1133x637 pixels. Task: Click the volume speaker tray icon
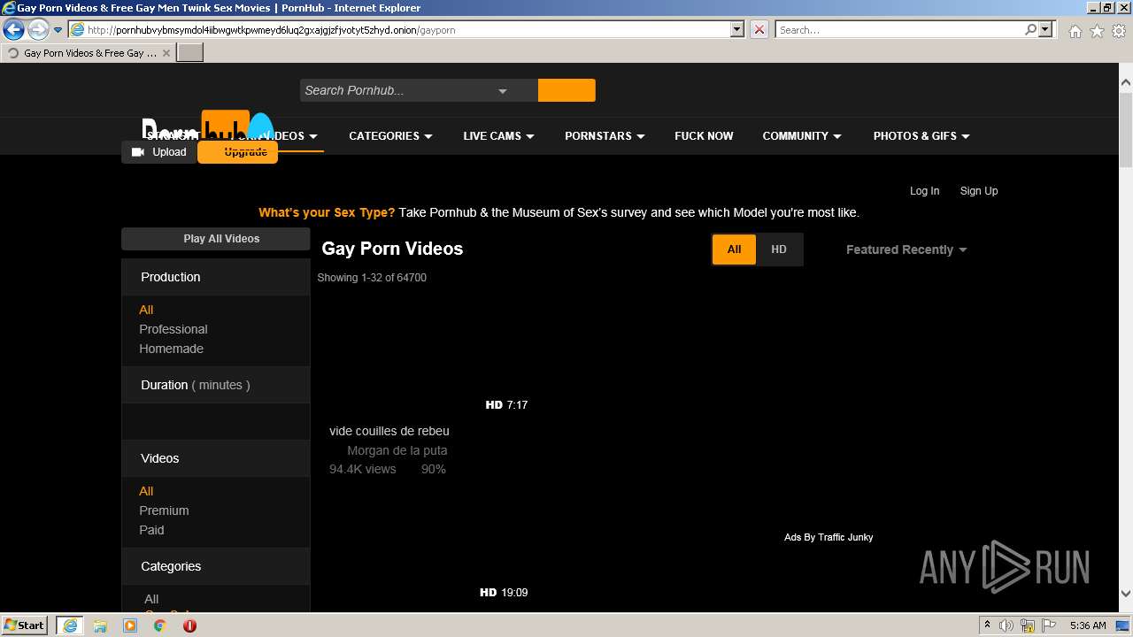[x=1006, y=625]
